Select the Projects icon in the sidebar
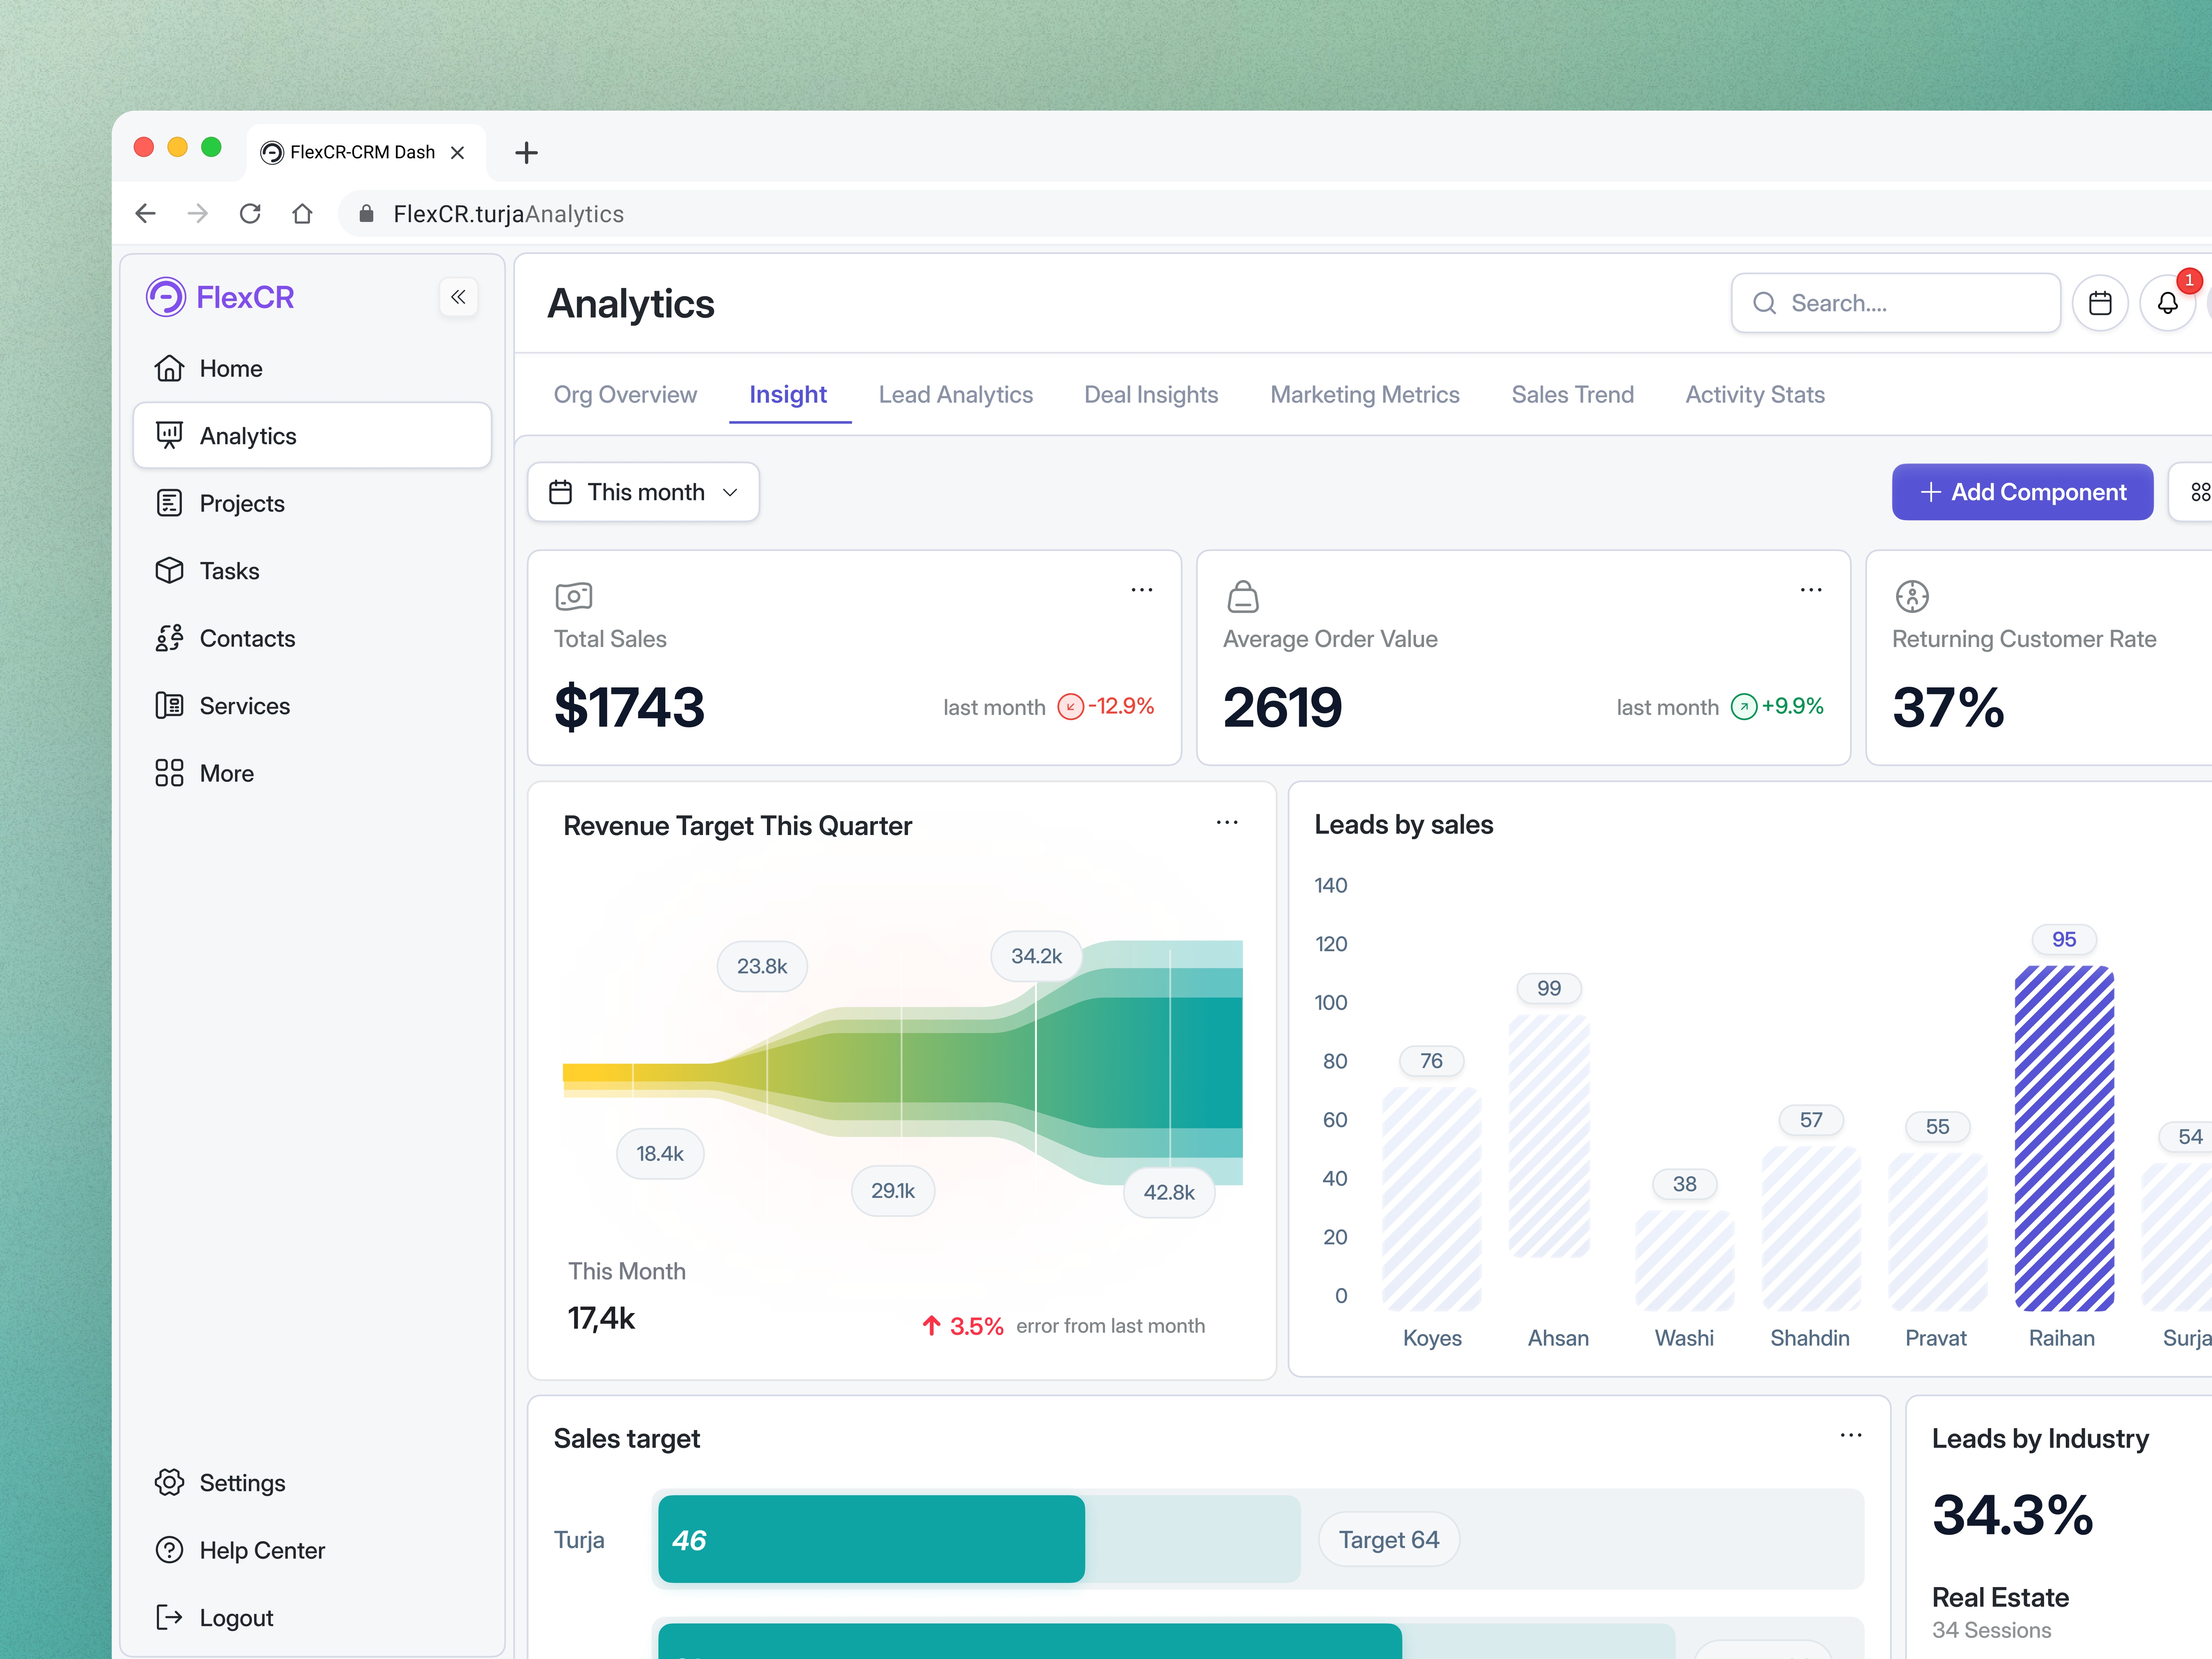The width and height of the screenshot is (2212, 1659). (x=170, y=503)
